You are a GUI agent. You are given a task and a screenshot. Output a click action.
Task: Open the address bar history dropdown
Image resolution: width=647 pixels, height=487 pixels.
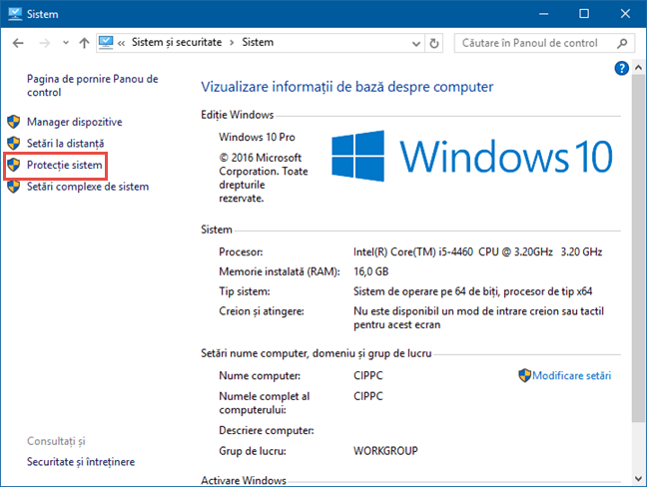413,44
